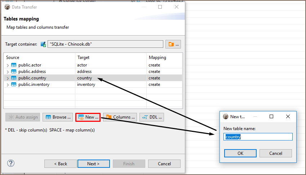The width and height of the screenshot is (306, 175).
Task: Click the target container database icon
Action: pyautogui.click(x=43, y=44)
